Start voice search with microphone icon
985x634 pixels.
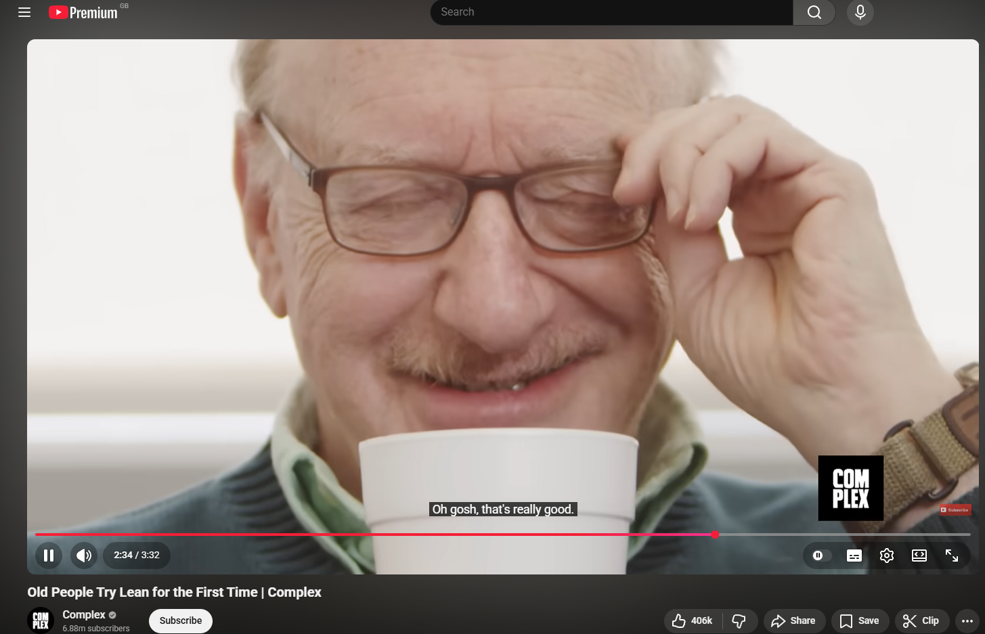[x=860, y=12]
